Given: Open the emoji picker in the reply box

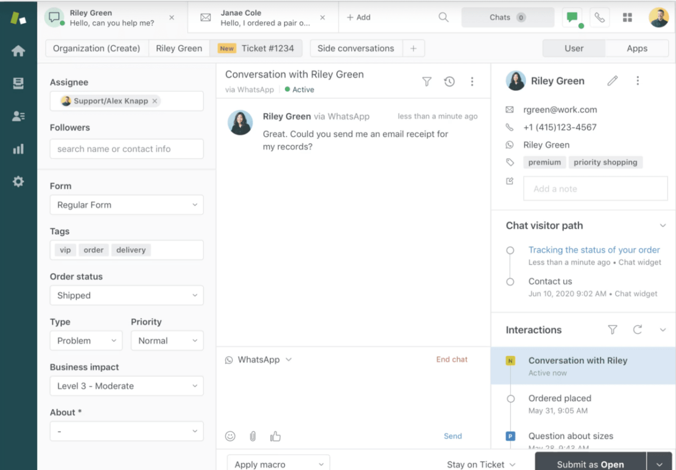Looking at the screenshot, I should click(230, 436).
